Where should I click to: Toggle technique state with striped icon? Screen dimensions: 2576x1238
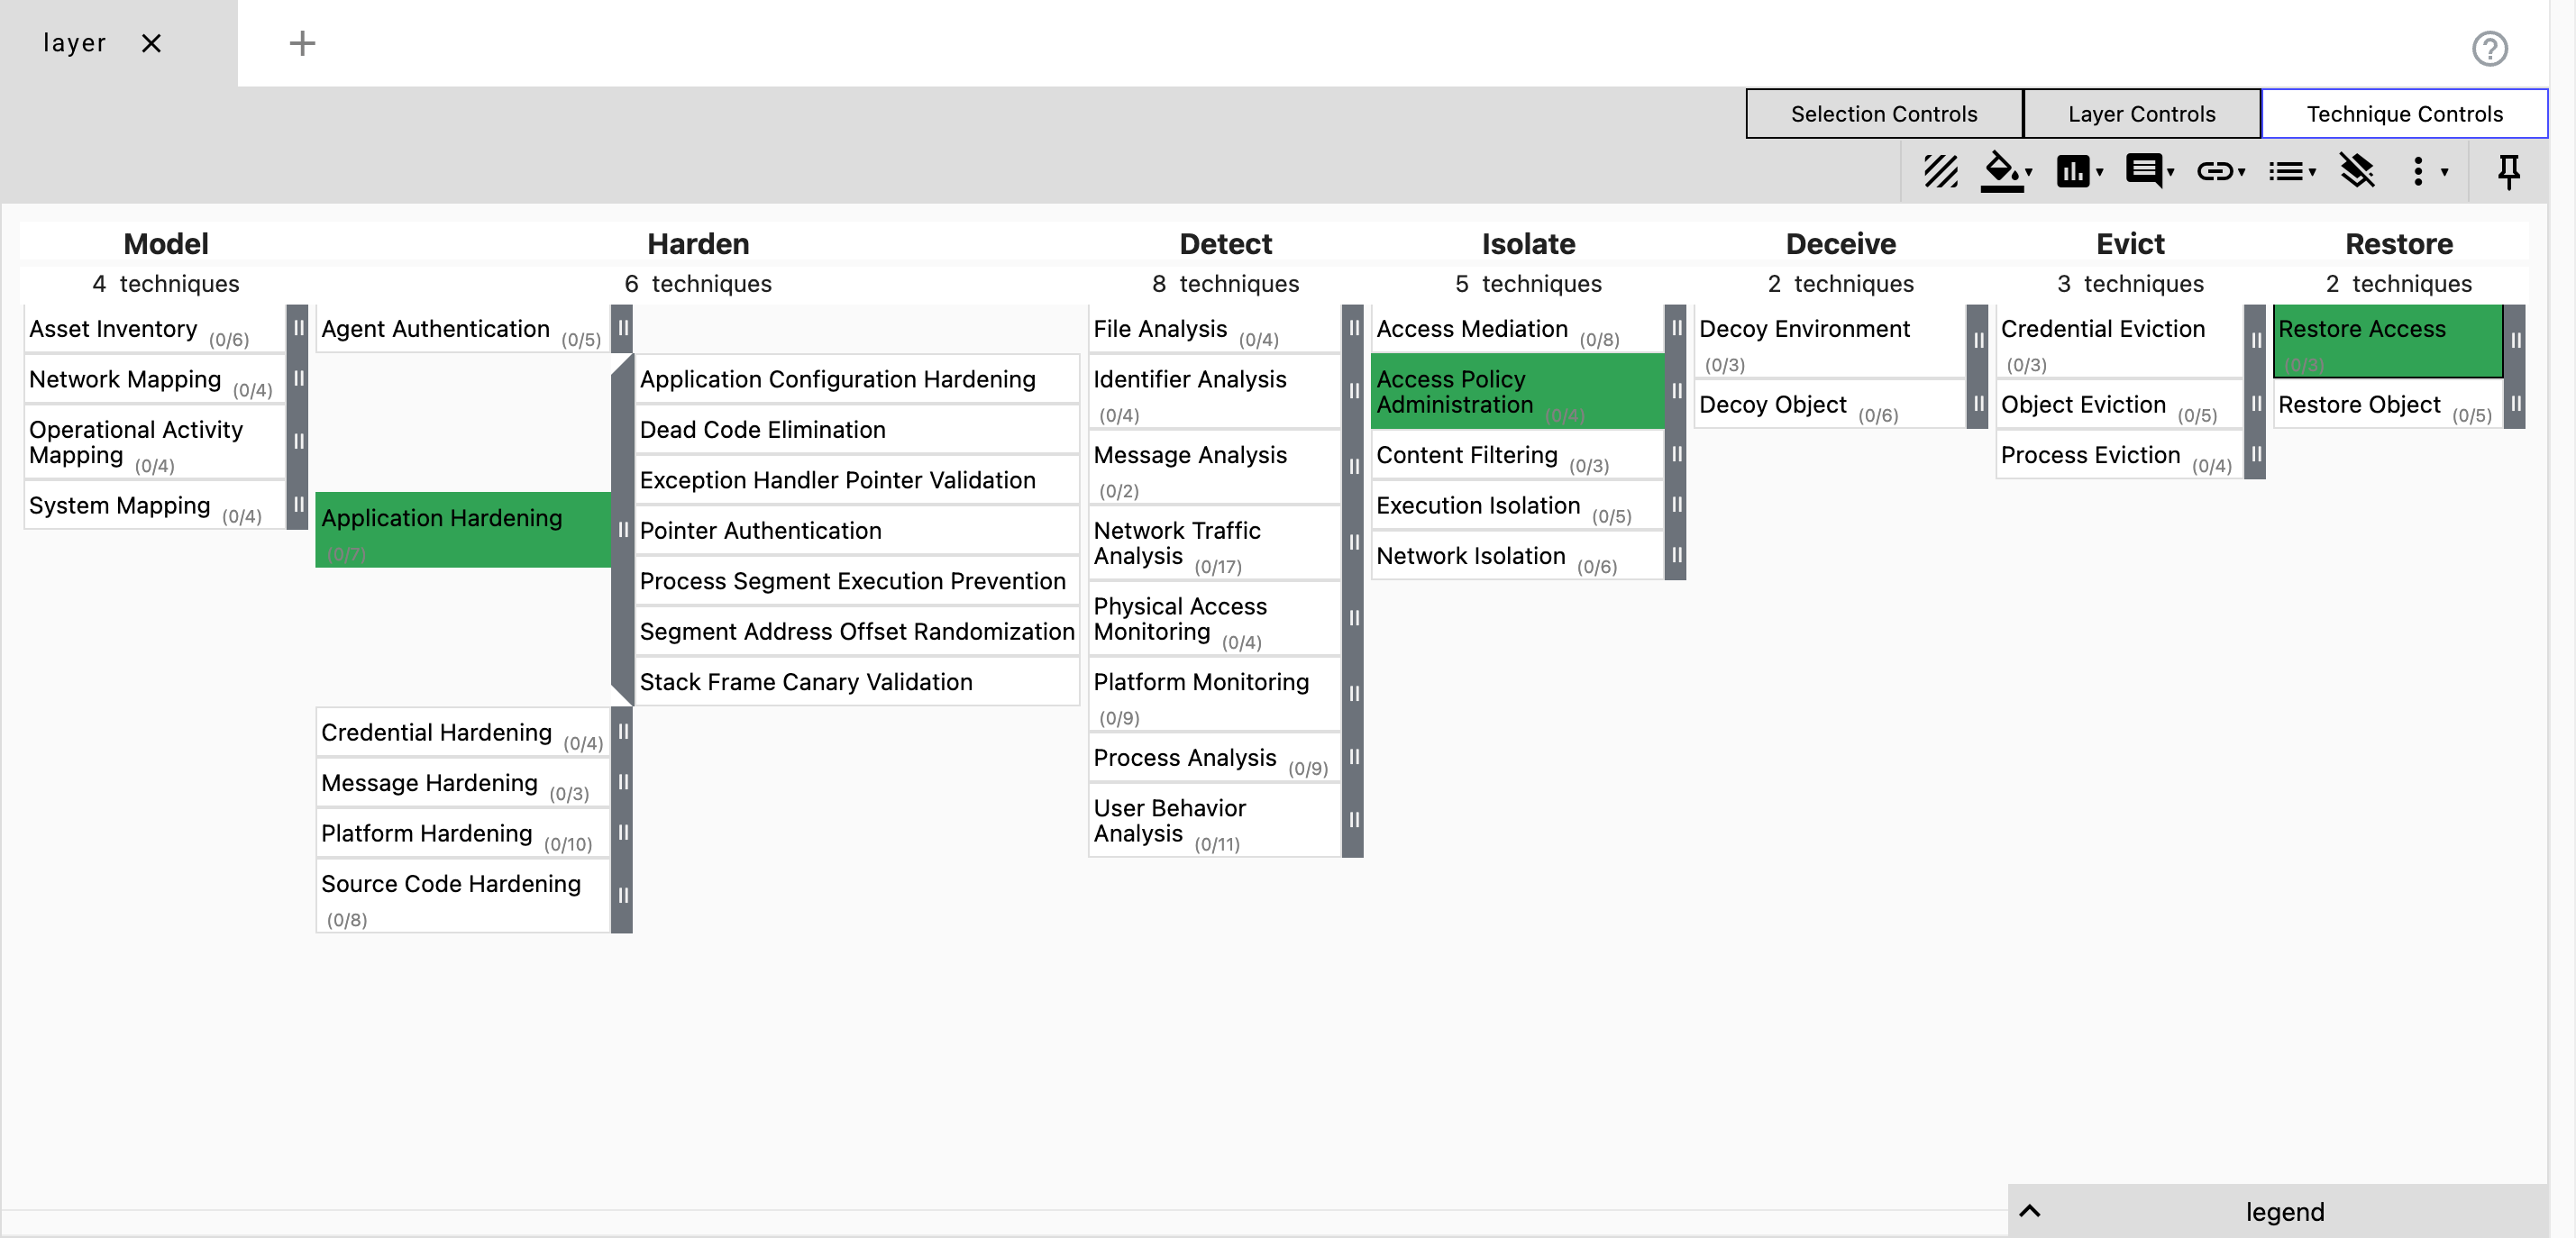[1940, 171]
